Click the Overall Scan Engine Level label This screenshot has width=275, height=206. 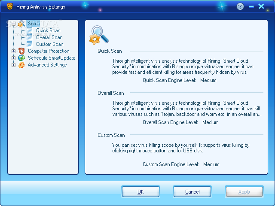(170, 122)
